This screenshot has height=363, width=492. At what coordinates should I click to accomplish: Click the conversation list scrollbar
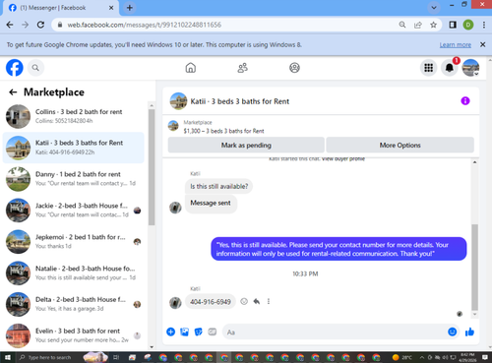click(152, 167)
